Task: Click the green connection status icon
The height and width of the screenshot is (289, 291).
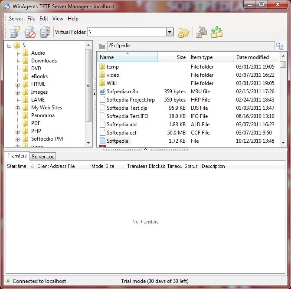Action: (8, 281)
